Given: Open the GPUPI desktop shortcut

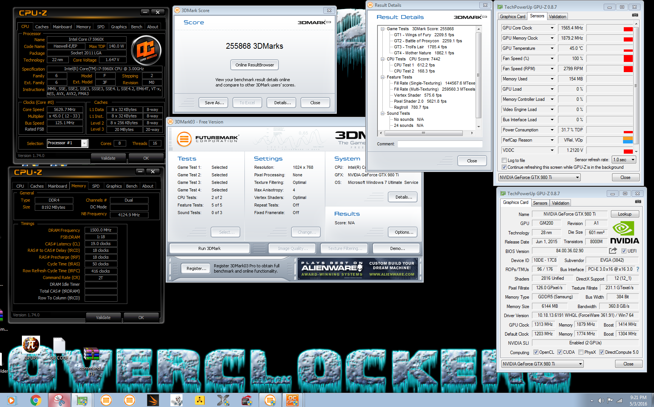Looking at the screenshot, I should pos(31,347).
